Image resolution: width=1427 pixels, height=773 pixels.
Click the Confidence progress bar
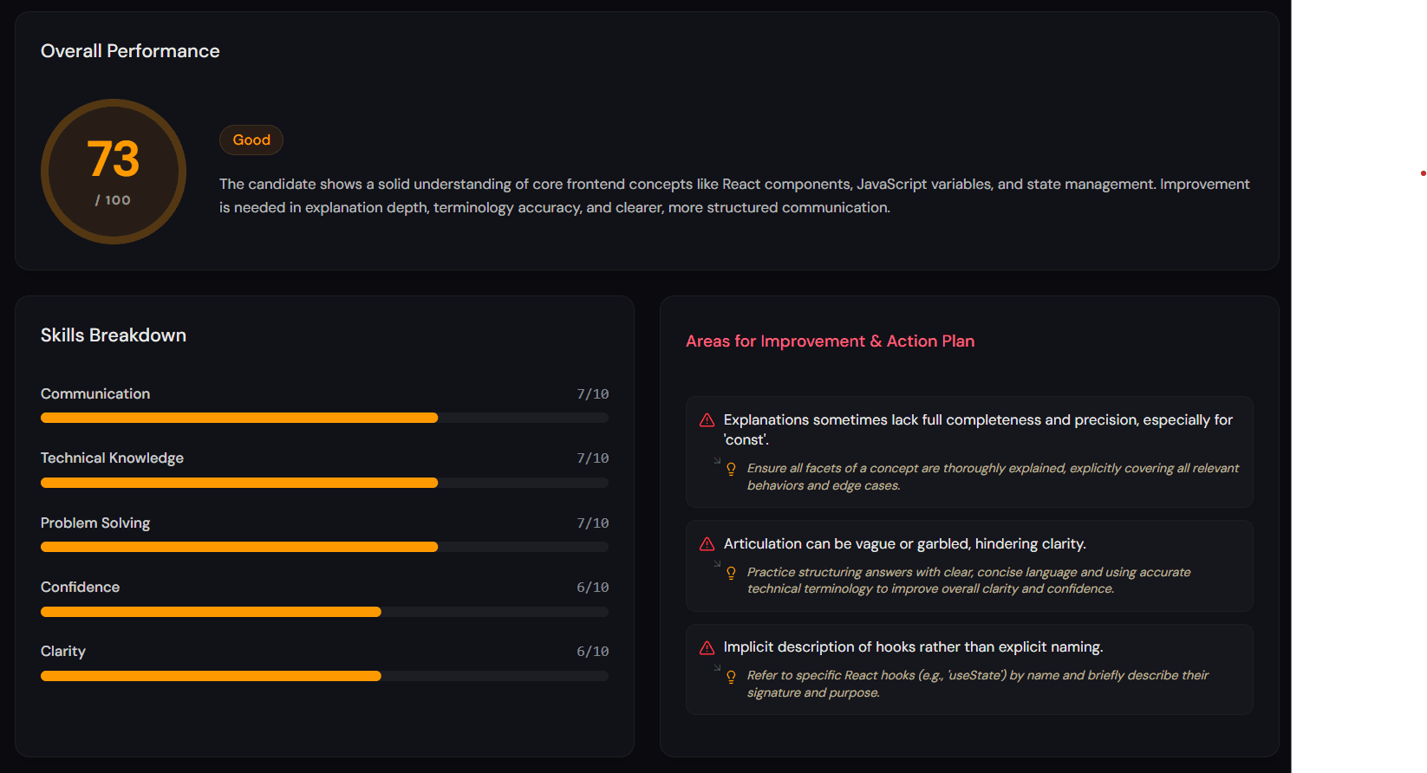[324, 612]
